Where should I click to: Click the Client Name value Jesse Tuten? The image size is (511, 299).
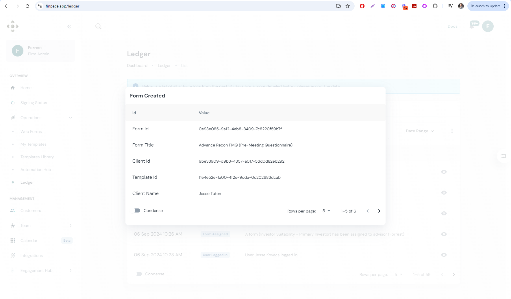[x=210, y=193]
